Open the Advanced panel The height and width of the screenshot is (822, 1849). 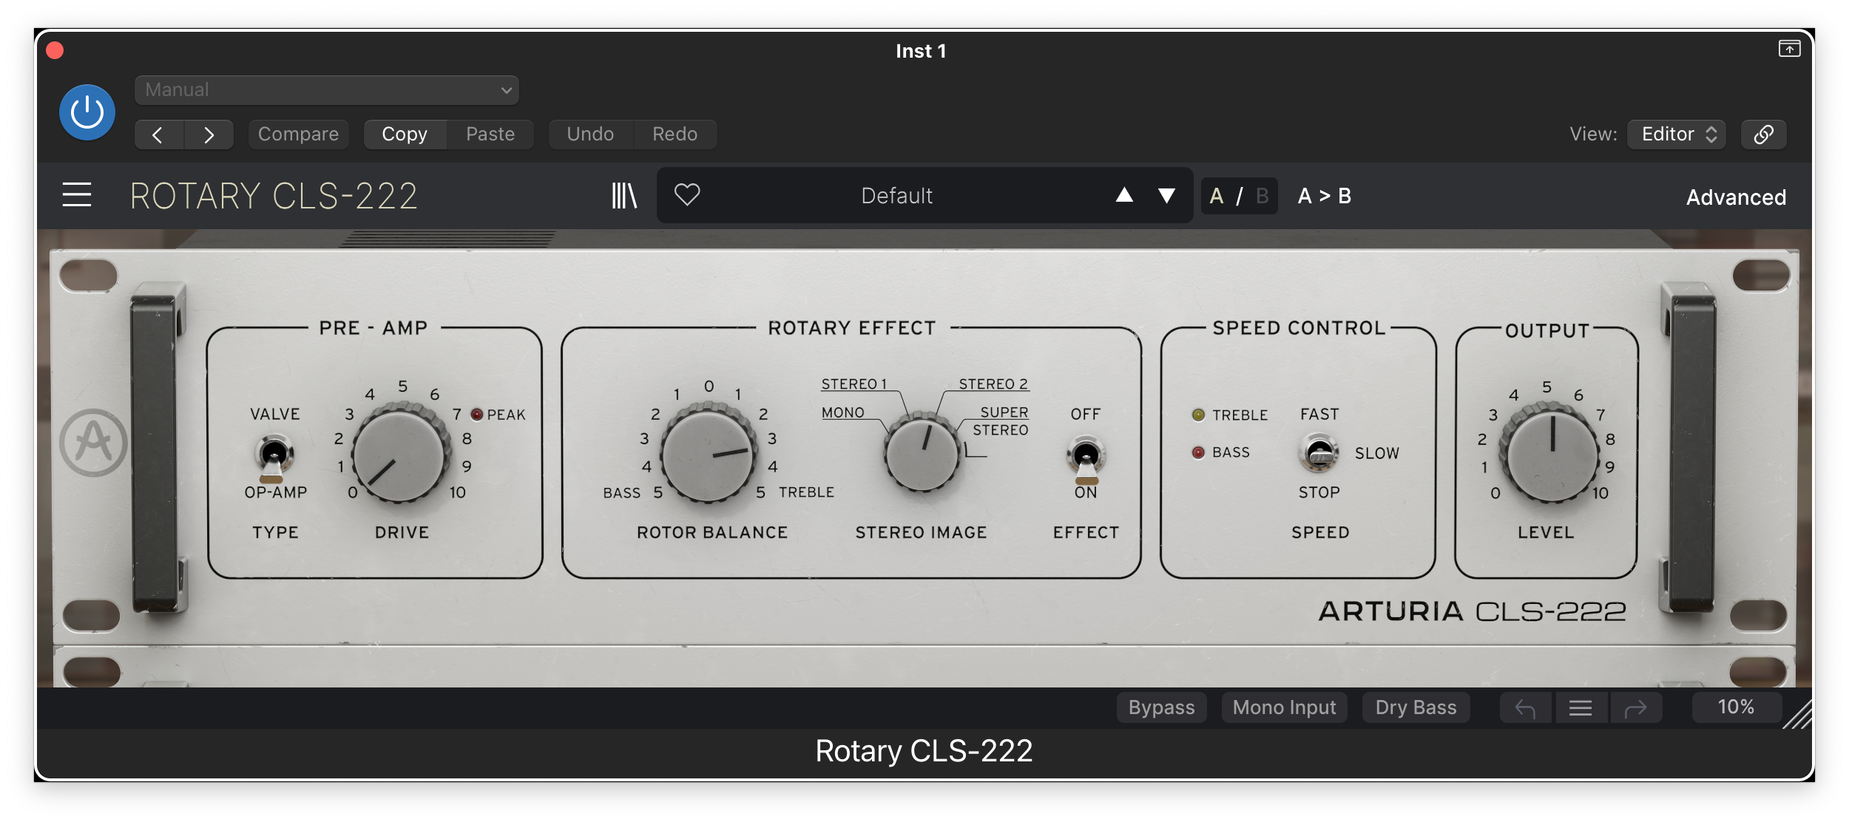pos(1736,197)
